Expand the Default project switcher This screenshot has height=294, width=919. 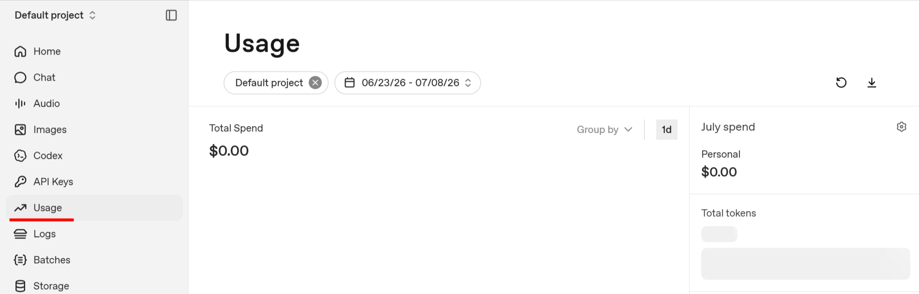[55, 15]
